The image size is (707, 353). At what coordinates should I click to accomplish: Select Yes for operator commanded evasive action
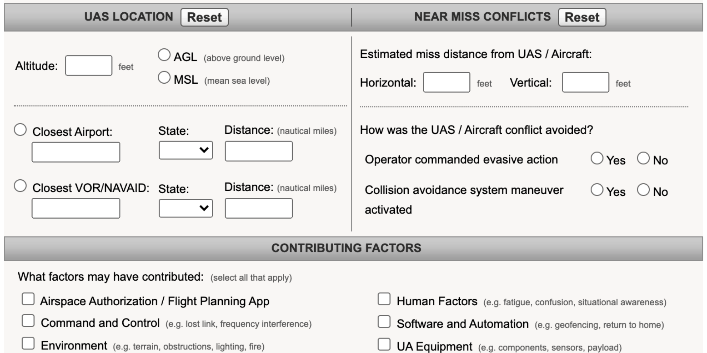pyautogui.click(x=598, y=158)
